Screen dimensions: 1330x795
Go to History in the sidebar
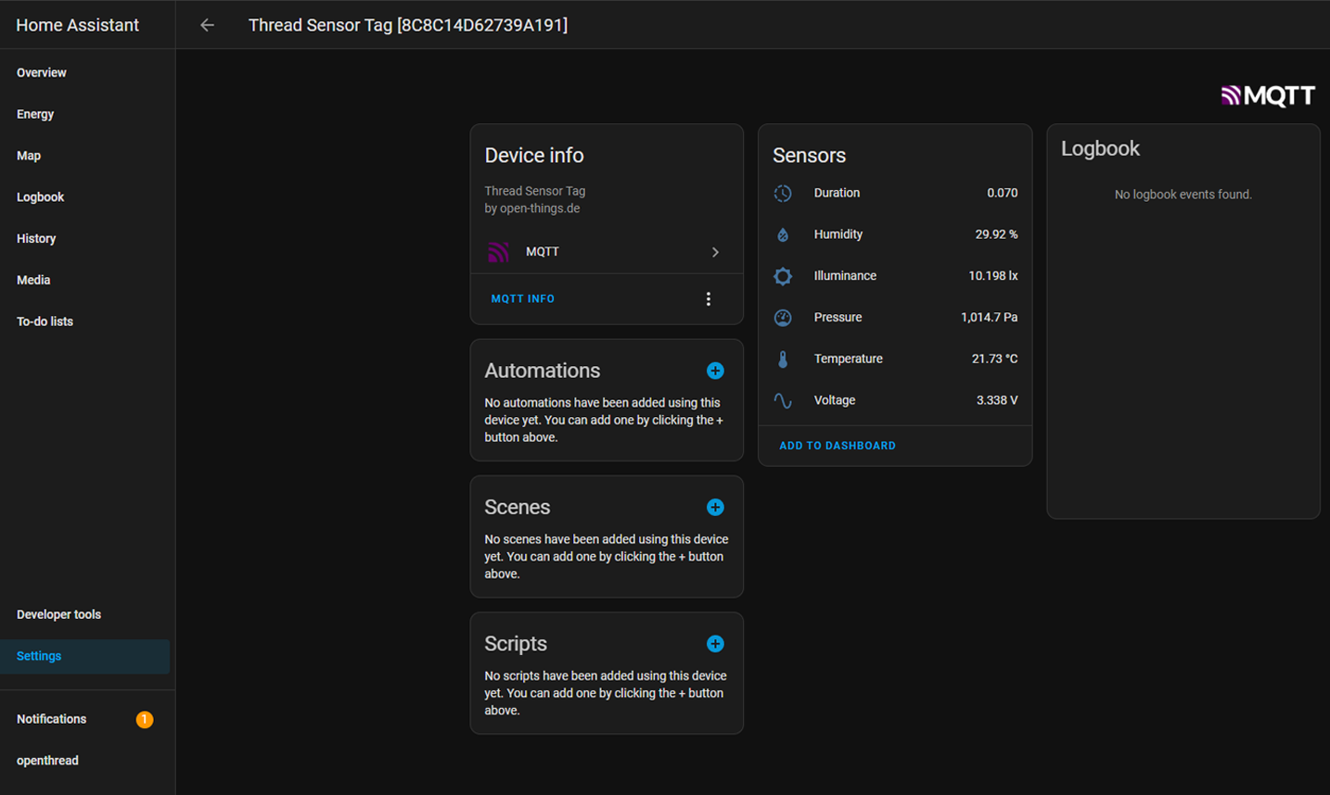tap(36, 238)
